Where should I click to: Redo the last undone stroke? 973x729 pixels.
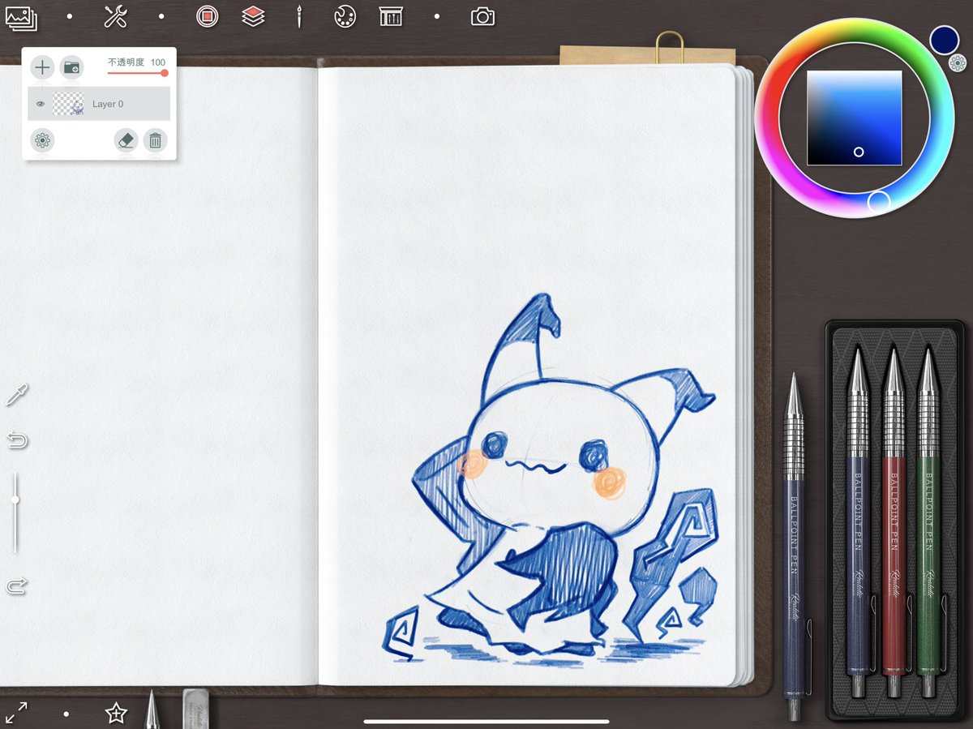(17, 585)
